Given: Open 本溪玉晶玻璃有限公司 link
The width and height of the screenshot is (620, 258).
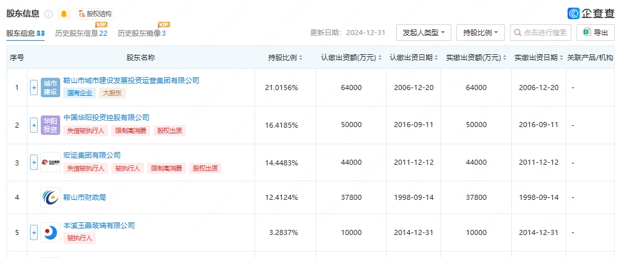Looking at the screenshot, I should pyautogui.click(x=99, y=225).
